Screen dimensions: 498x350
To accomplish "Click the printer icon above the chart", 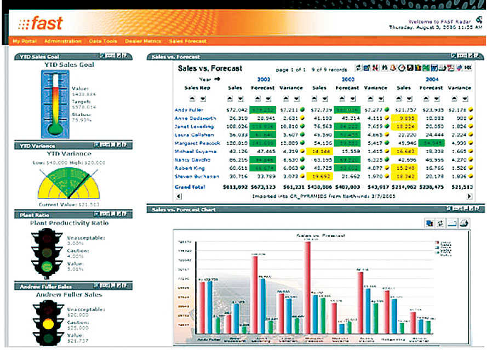I will 463,223.
